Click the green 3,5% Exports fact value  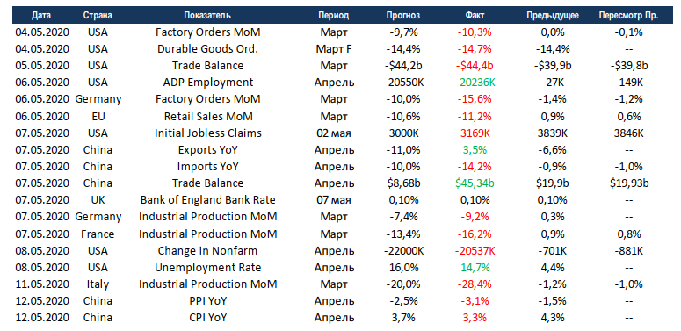pyautogui.click(x=475, y=149)
